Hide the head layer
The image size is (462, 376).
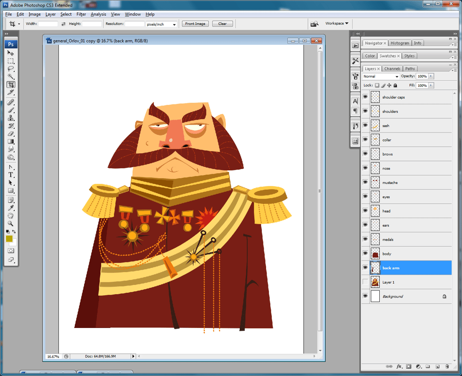point(365,211)
